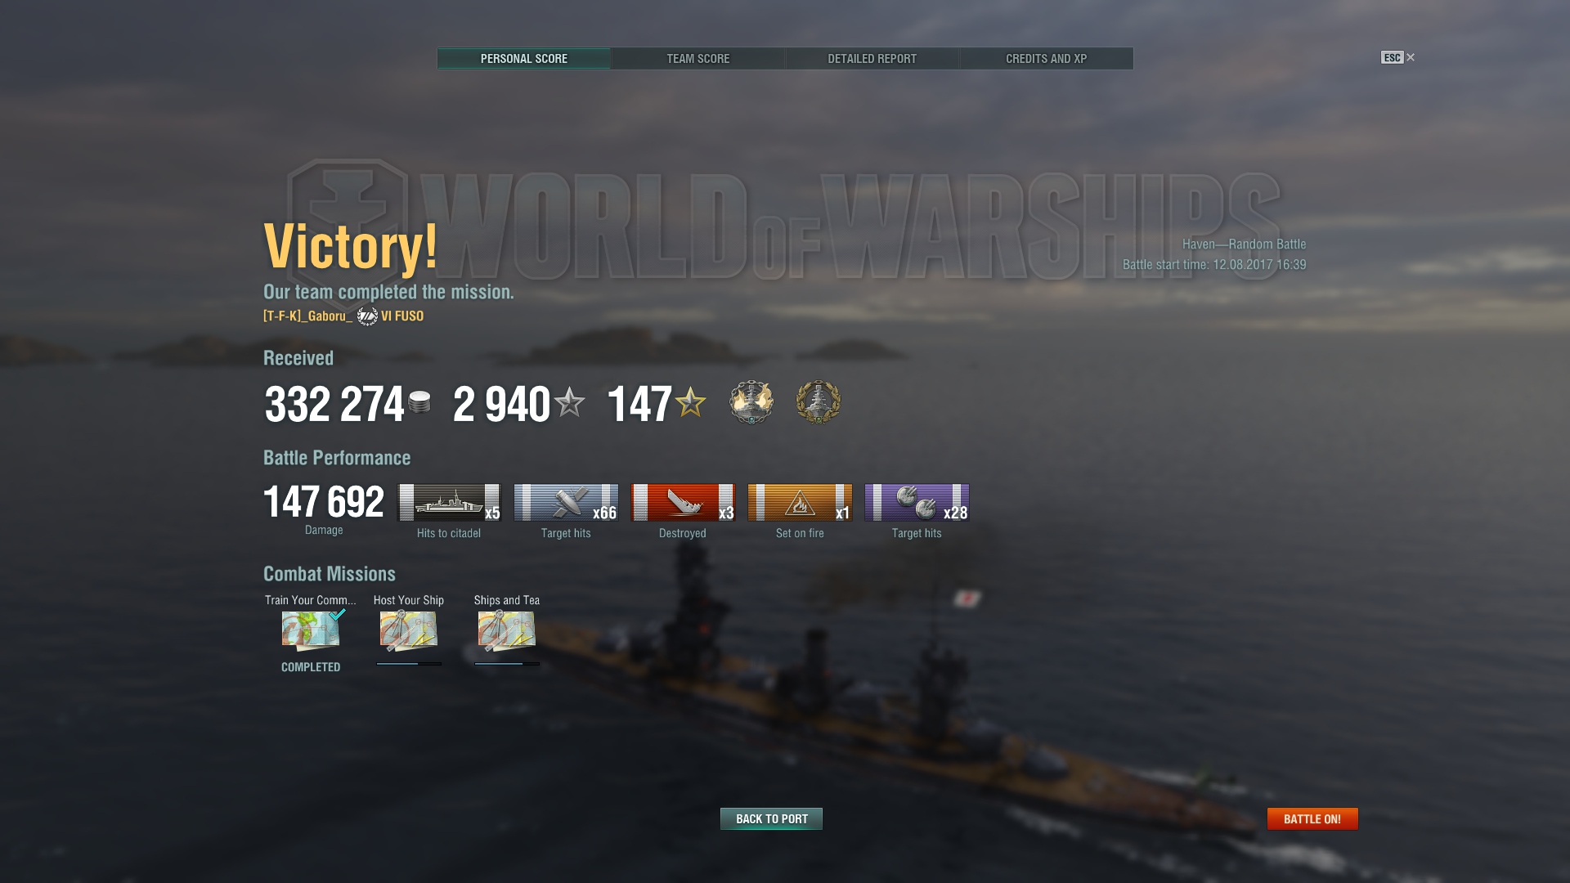Switch to the Team Score tab

tap(698, 59)
